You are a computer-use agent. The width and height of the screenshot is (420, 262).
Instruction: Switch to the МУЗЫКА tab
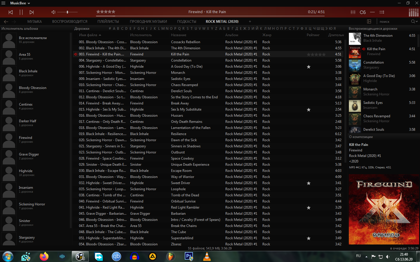pyautogui.click(x=34, y=22)
